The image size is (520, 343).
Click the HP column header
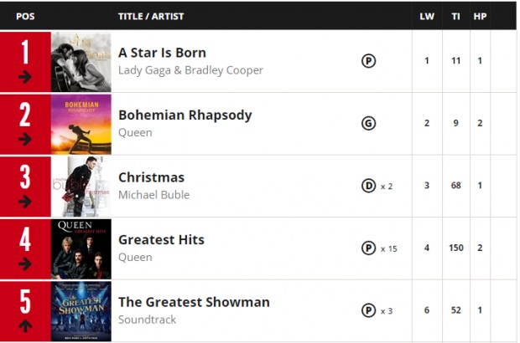(x=480, y=17)
